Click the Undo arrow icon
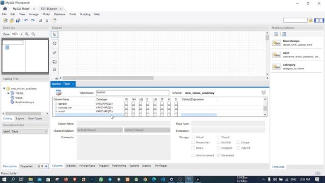The height and width of the screenshot is (183, 325). [x=26, y=20]
